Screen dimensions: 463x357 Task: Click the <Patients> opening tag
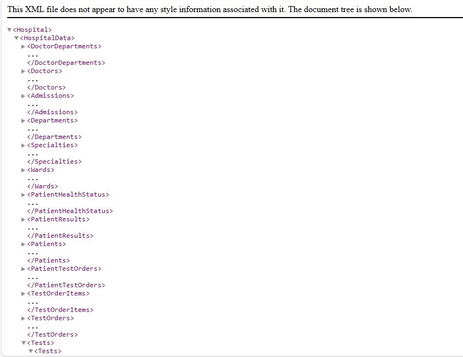click(46, 244)
